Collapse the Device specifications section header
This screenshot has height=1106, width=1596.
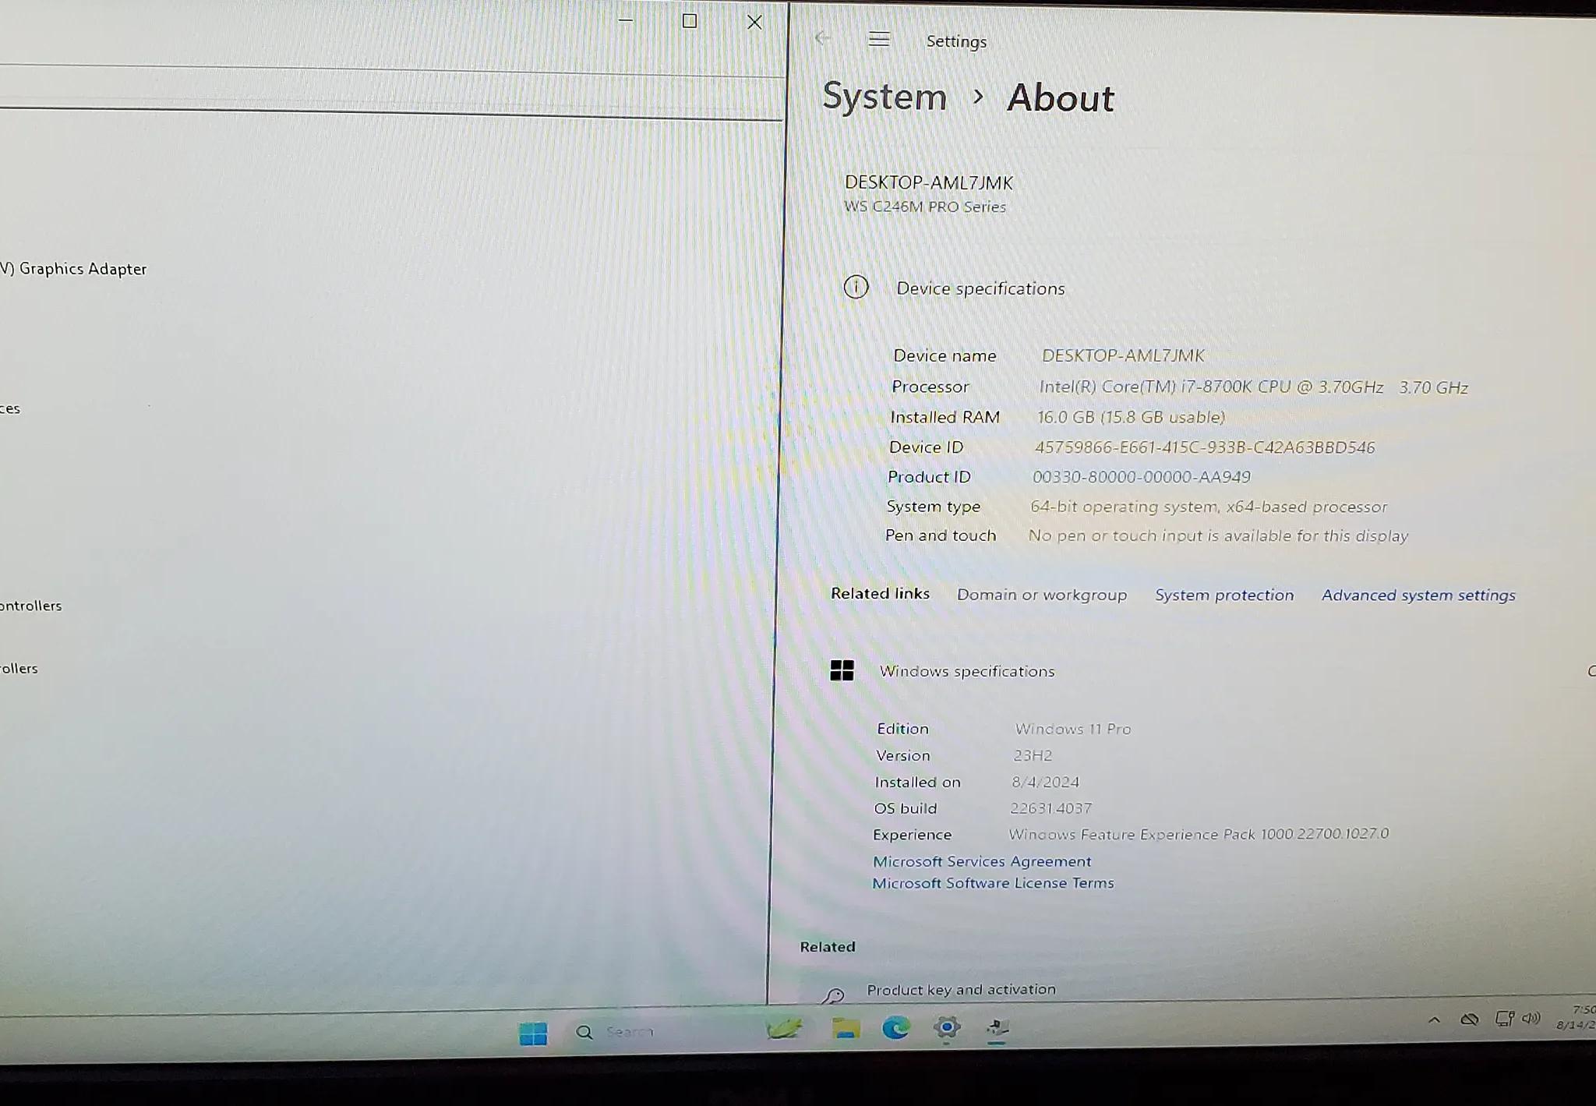point(980,288)
